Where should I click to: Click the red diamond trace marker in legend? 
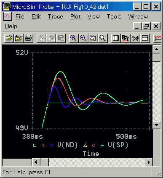click(43, 146)
